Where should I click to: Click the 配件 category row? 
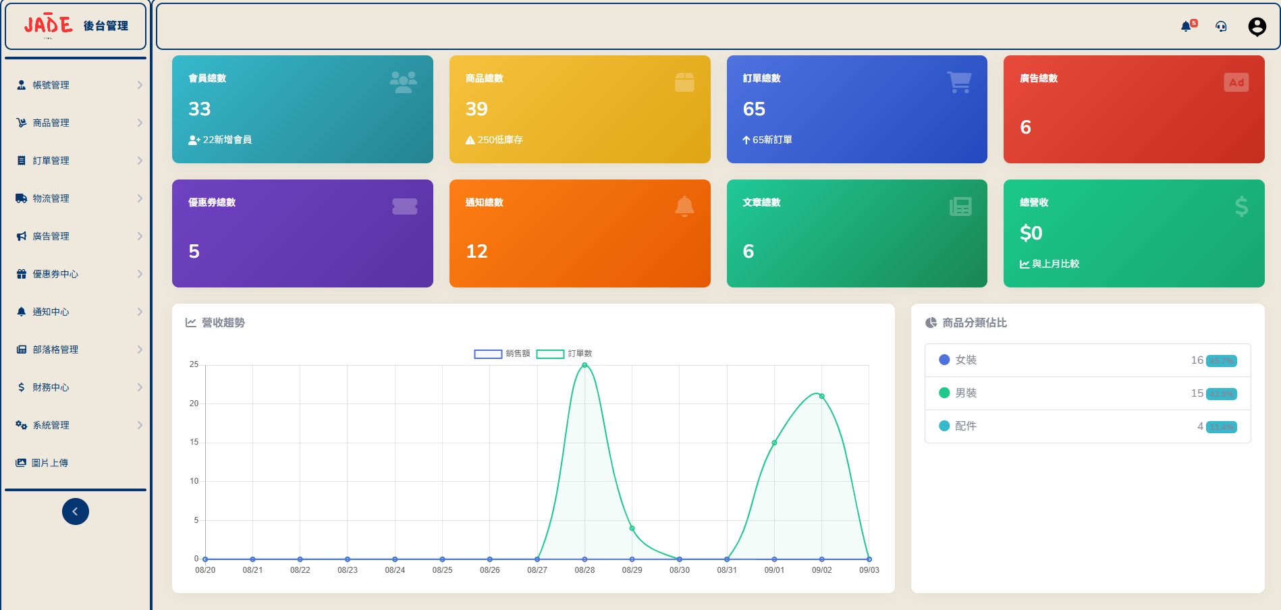[1087, 426]
